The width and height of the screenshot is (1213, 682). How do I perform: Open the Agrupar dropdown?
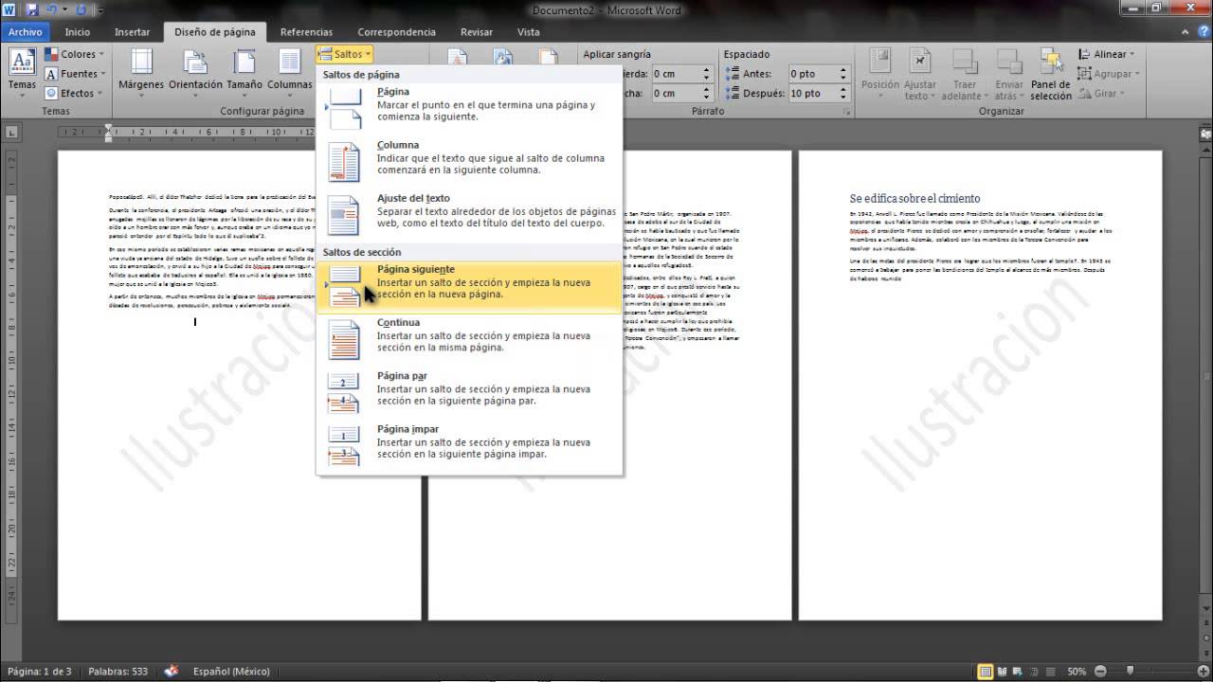pyautogui.click(x=1109, y=74)
